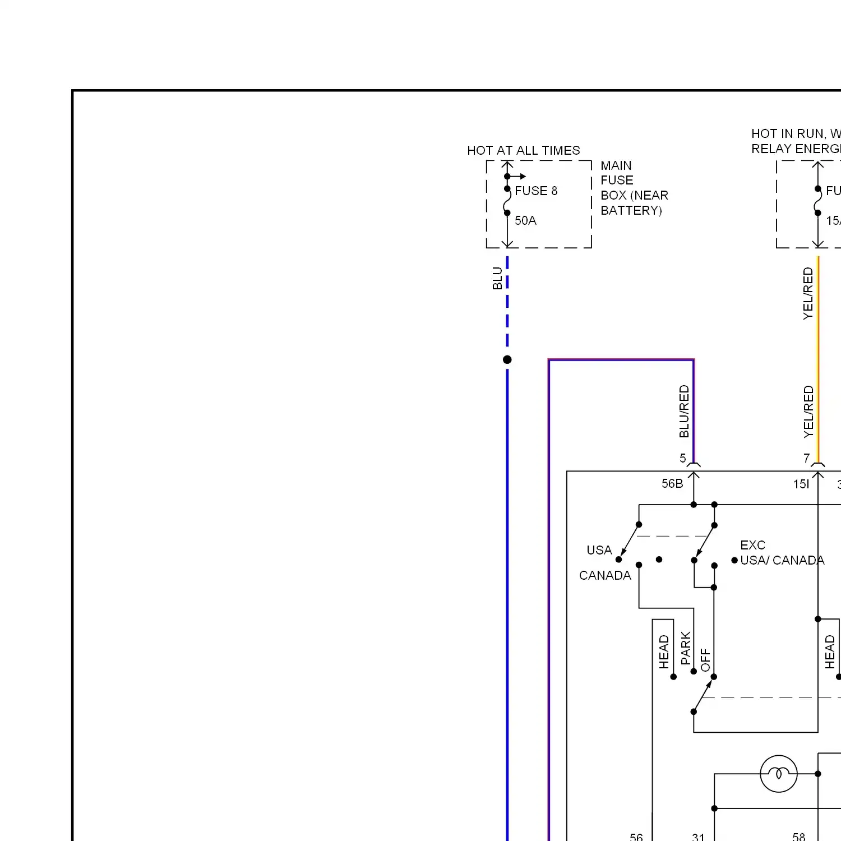This screenshot has height=841, width=841.
Task: Click the "EXC" label
Action: pyautogui.click(x=752, y=545)
